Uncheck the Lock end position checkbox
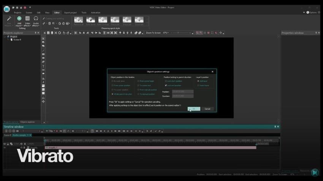Viewport: 323px width, 181px height. tap(166, 85)
